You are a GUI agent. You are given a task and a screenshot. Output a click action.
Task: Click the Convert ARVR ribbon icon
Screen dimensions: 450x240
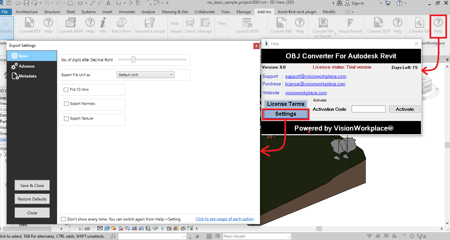[x=70, y=23]
